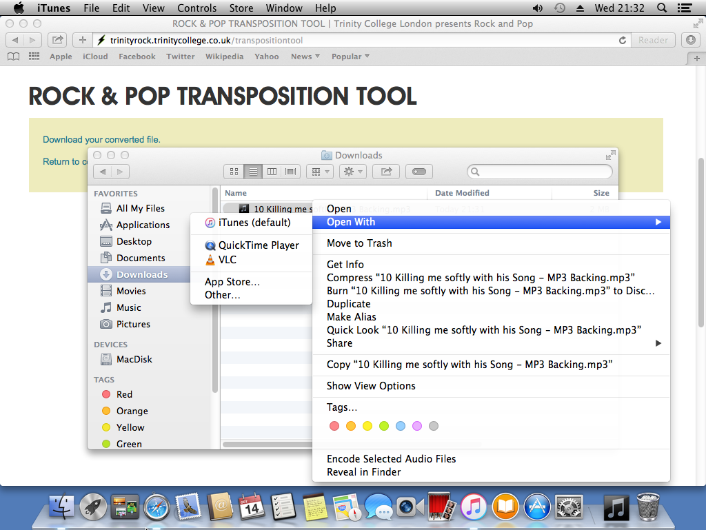Screen dimensions: 706x530
Task: Choose iTunes (default) in Open With submenu
Action: (x=251, y=222)
